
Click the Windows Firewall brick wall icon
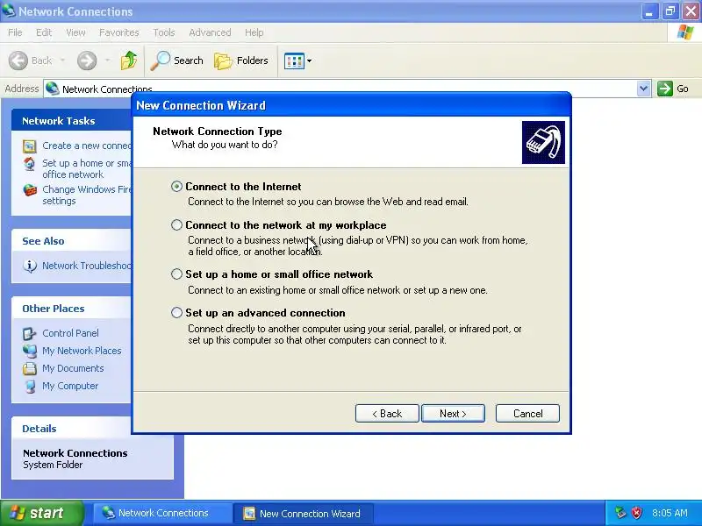pos(30,190)
